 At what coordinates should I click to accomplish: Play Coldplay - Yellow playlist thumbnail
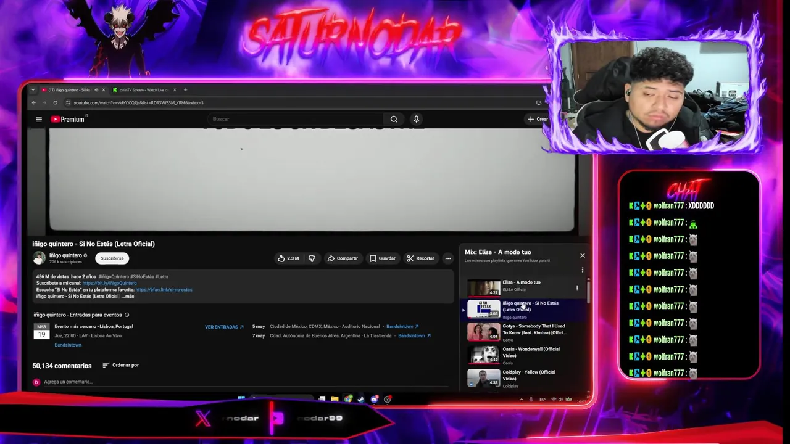[483, 378]
